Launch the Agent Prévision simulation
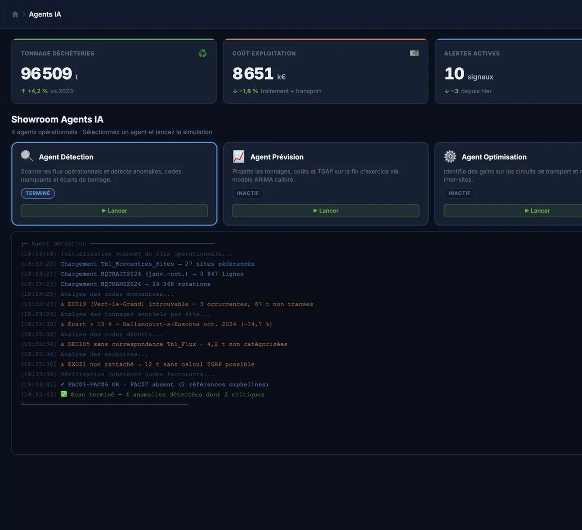582x530 pixels. [x=326, y=210]
